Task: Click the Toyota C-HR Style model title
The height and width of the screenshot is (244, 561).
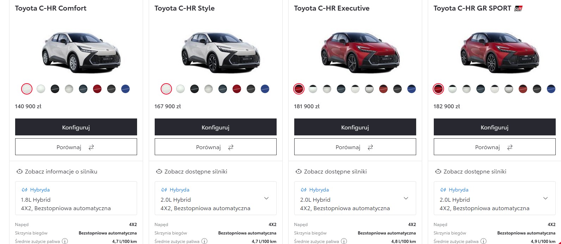Action: pyautogui.click(x=184, y=8)
